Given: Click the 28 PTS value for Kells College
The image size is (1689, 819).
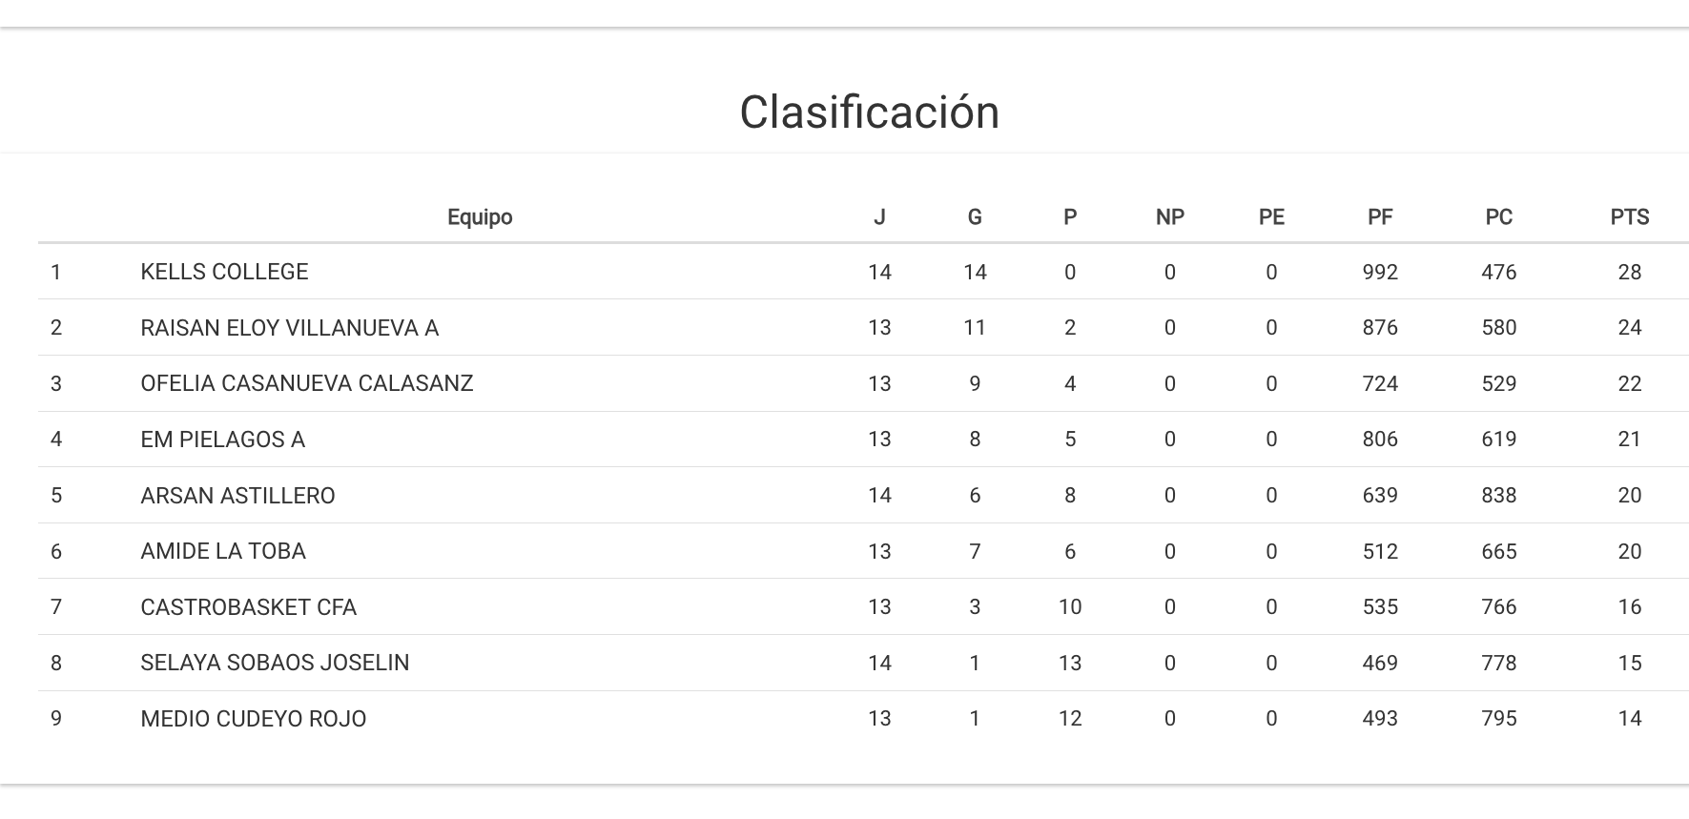Looking at the screenshot, I should pyautogui.click(x=1629, y=273).
